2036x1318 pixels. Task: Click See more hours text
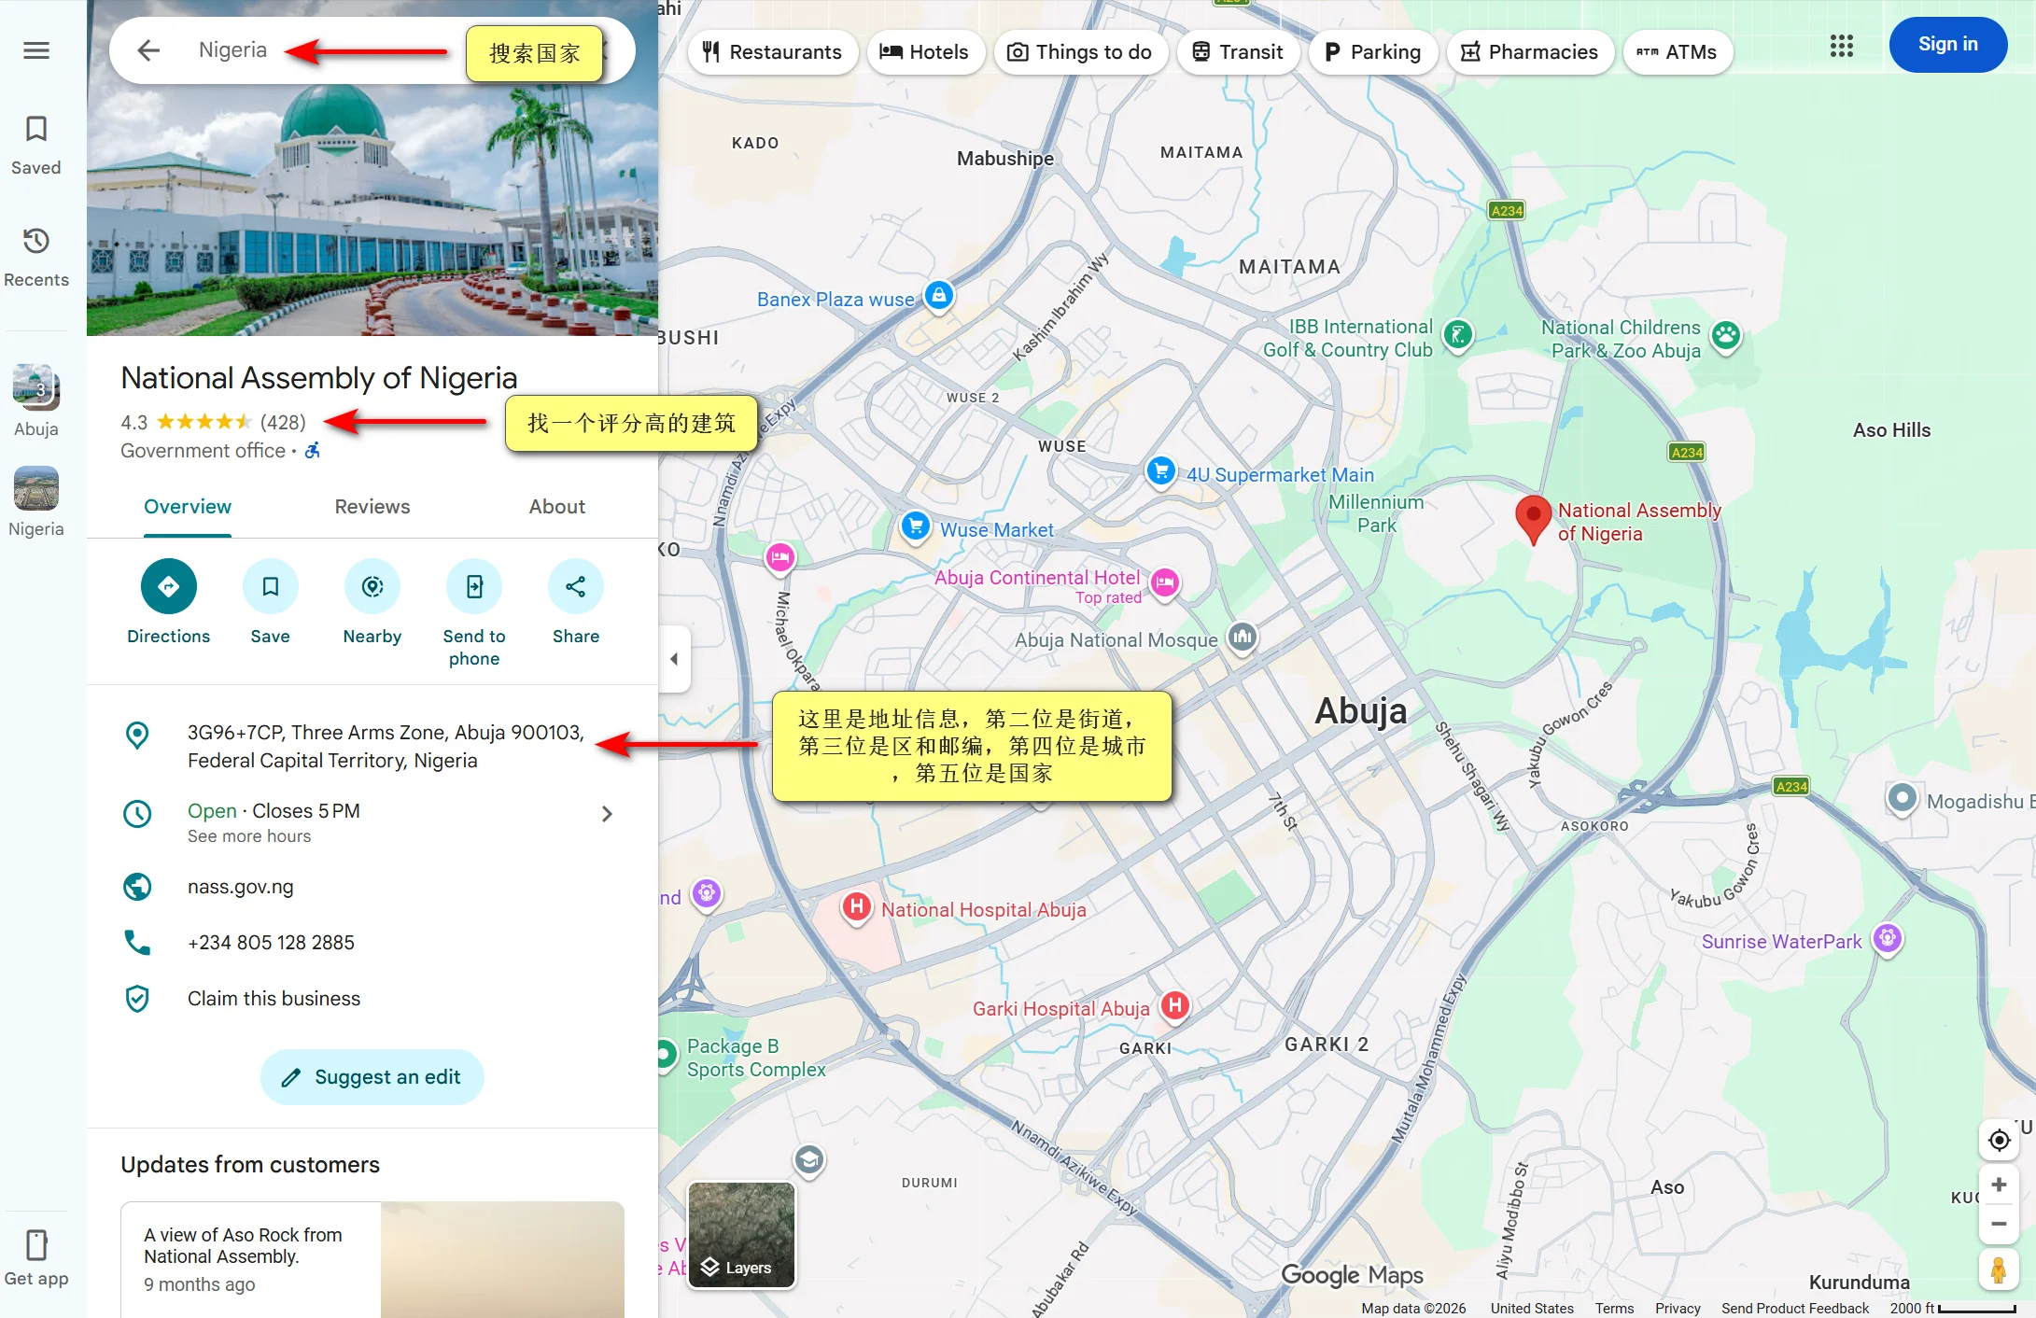click(x=249, y=836)
